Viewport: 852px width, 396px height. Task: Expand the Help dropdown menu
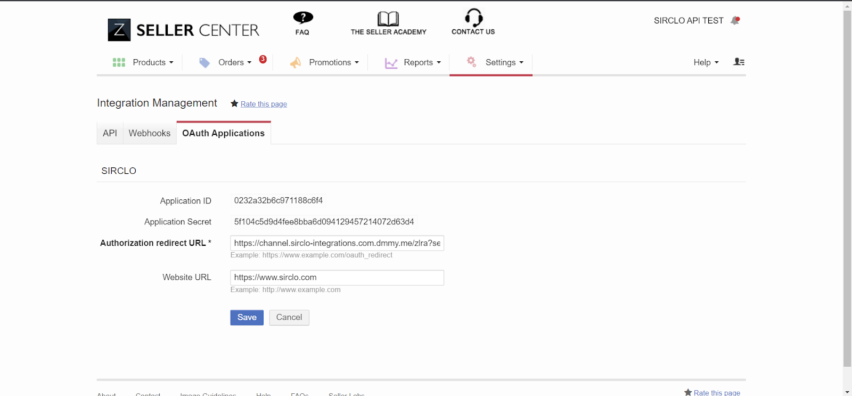click(706, 62)
